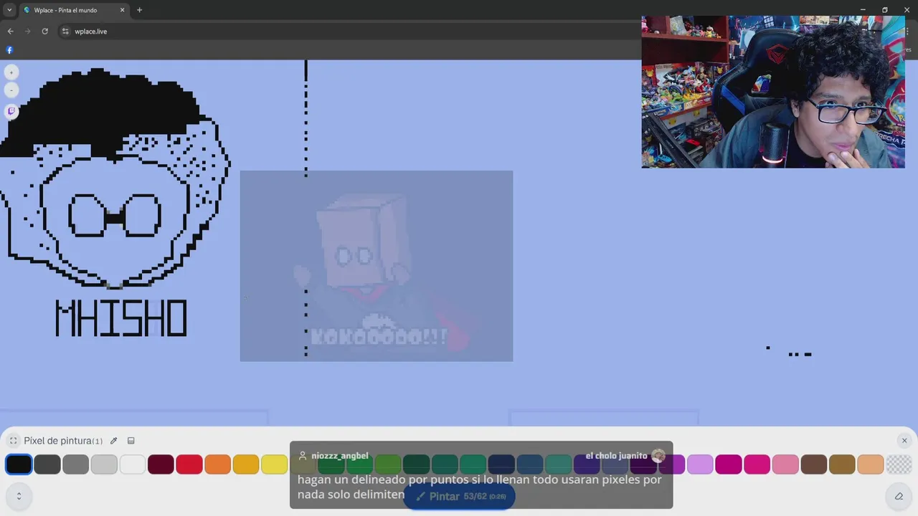Pick the orange color swatch
Screen dimensions: 918x516
(x=217, y=464)
